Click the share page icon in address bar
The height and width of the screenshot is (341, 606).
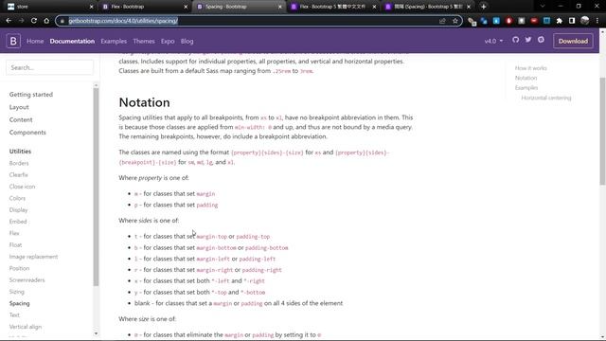(x=442, y=21)
